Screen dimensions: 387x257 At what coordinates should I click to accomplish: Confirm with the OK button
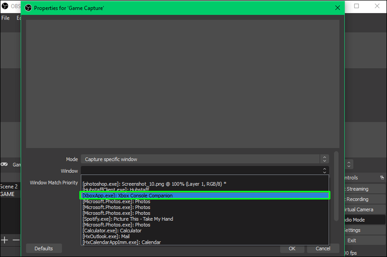[292, 249]
